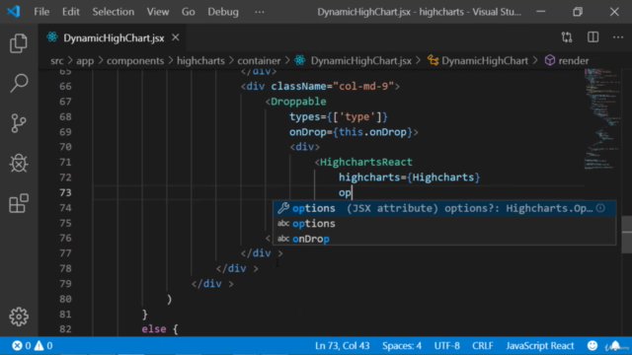Click the VS Code logo icon
Viewport: 632px width, 355px height.
coord(14,11)
